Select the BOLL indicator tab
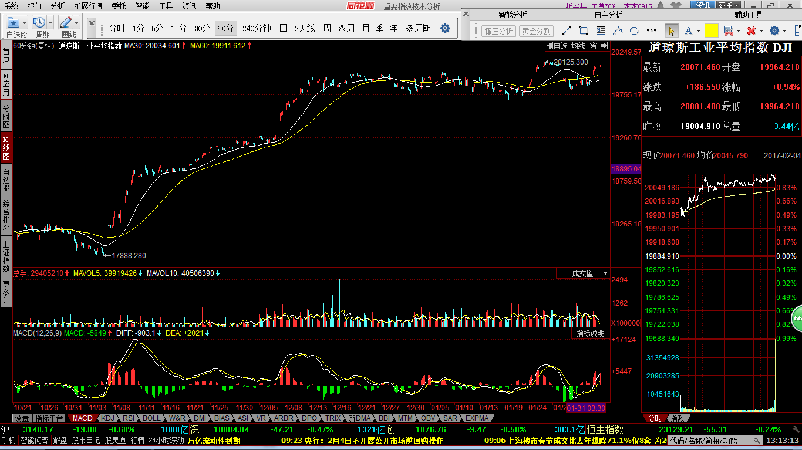Viewport: 802px width, 450px height. tap(151, 418)
